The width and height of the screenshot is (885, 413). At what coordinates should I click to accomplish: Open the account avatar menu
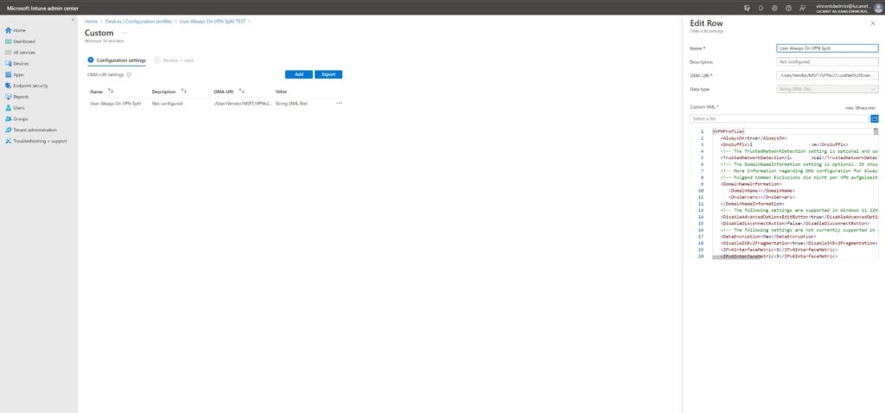pyautogui.click(x=878, y=8)
